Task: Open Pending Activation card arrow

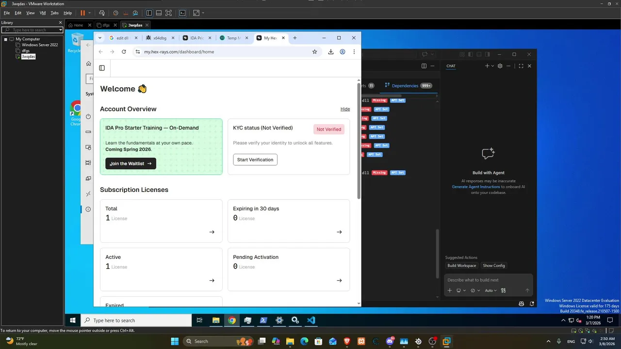Action: click(x=339, y=280)
